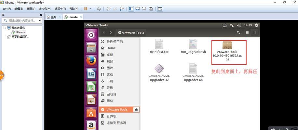Screen dimensions: 298x130
Task: Enter full screen mode icon
Action: click(x=144, y=9)
